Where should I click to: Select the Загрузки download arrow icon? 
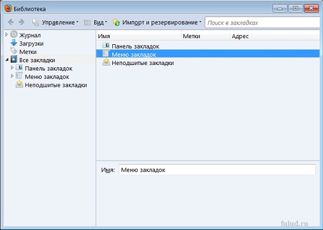coord(14,43)
